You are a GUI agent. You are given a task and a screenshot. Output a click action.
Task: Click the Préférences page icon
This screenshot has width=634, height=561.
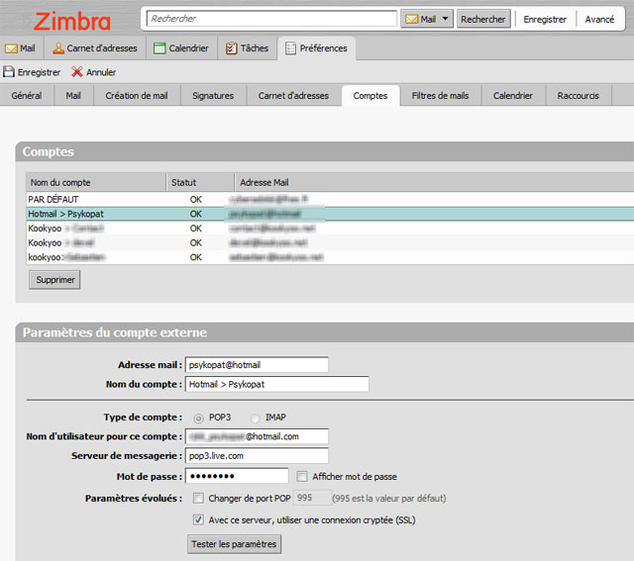(x=290, y=48)
